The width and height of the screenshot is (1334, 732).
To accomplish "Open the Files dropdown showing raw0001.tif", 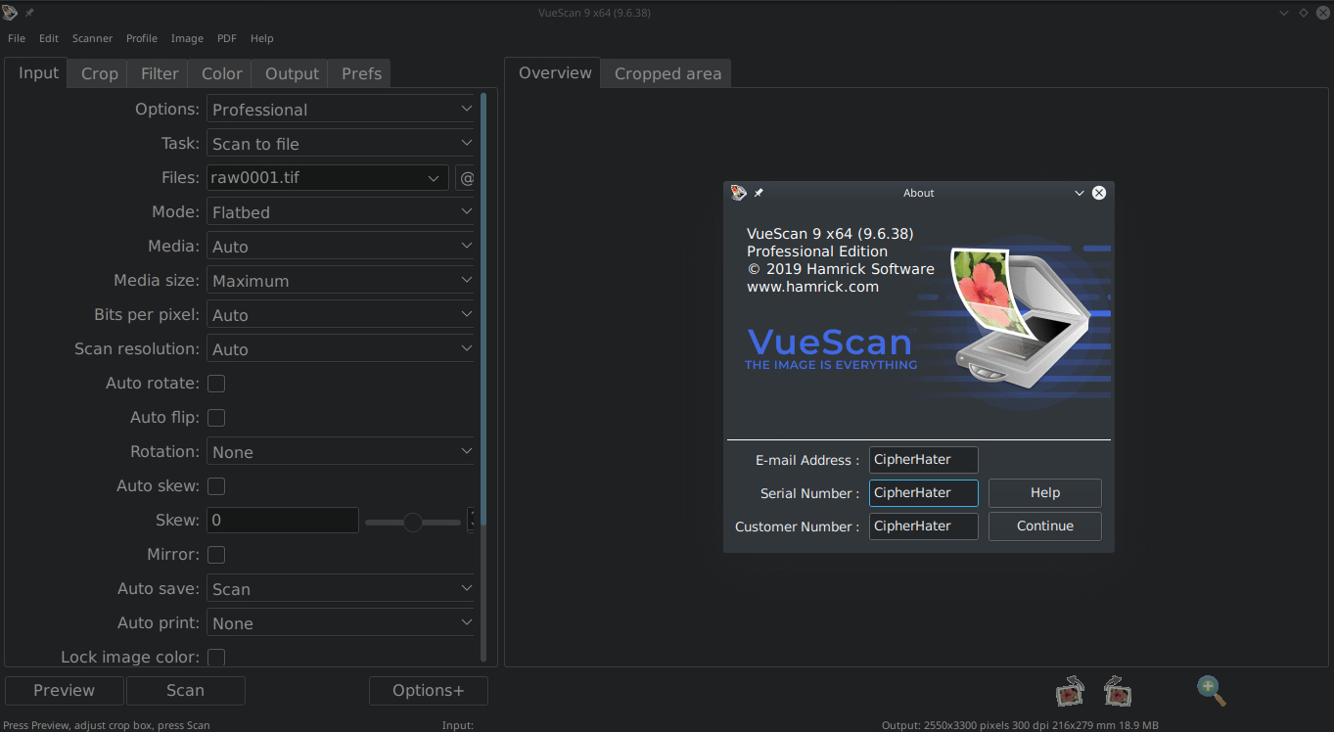I will tap(328, 178).
